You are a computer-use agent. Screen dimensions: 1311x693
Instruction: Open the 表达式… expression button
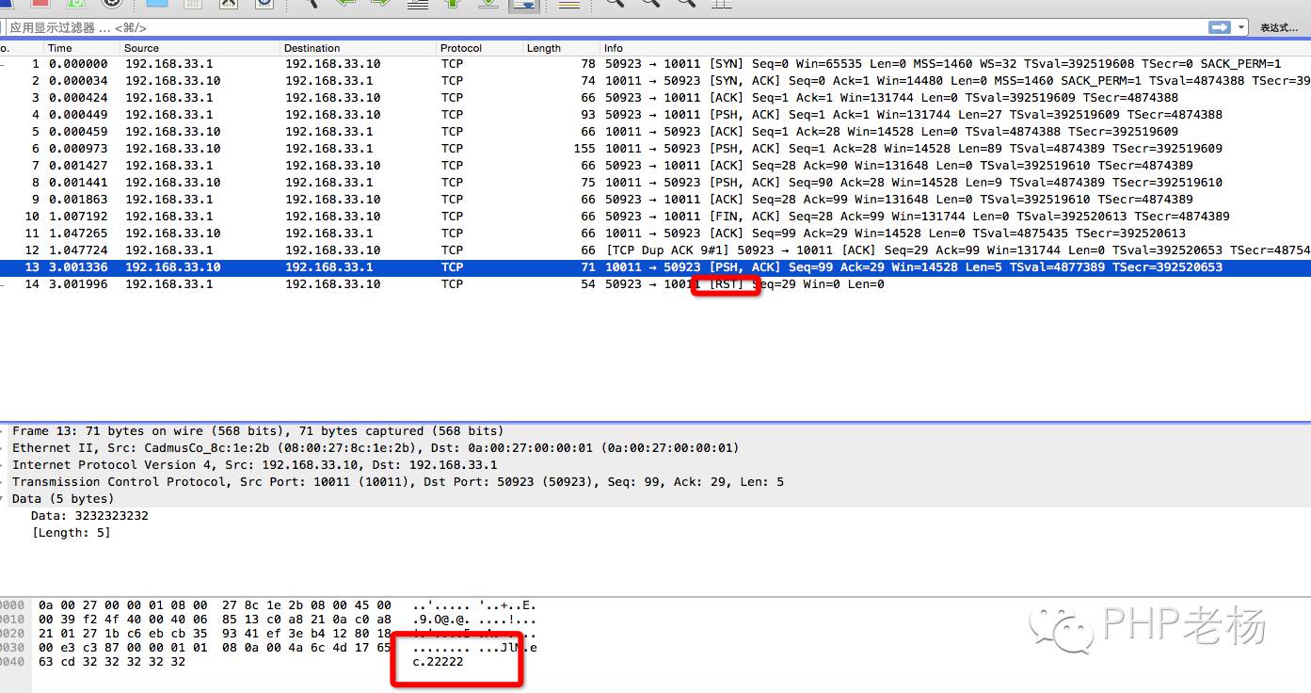pyautogui.click(x=1279, y=28)
